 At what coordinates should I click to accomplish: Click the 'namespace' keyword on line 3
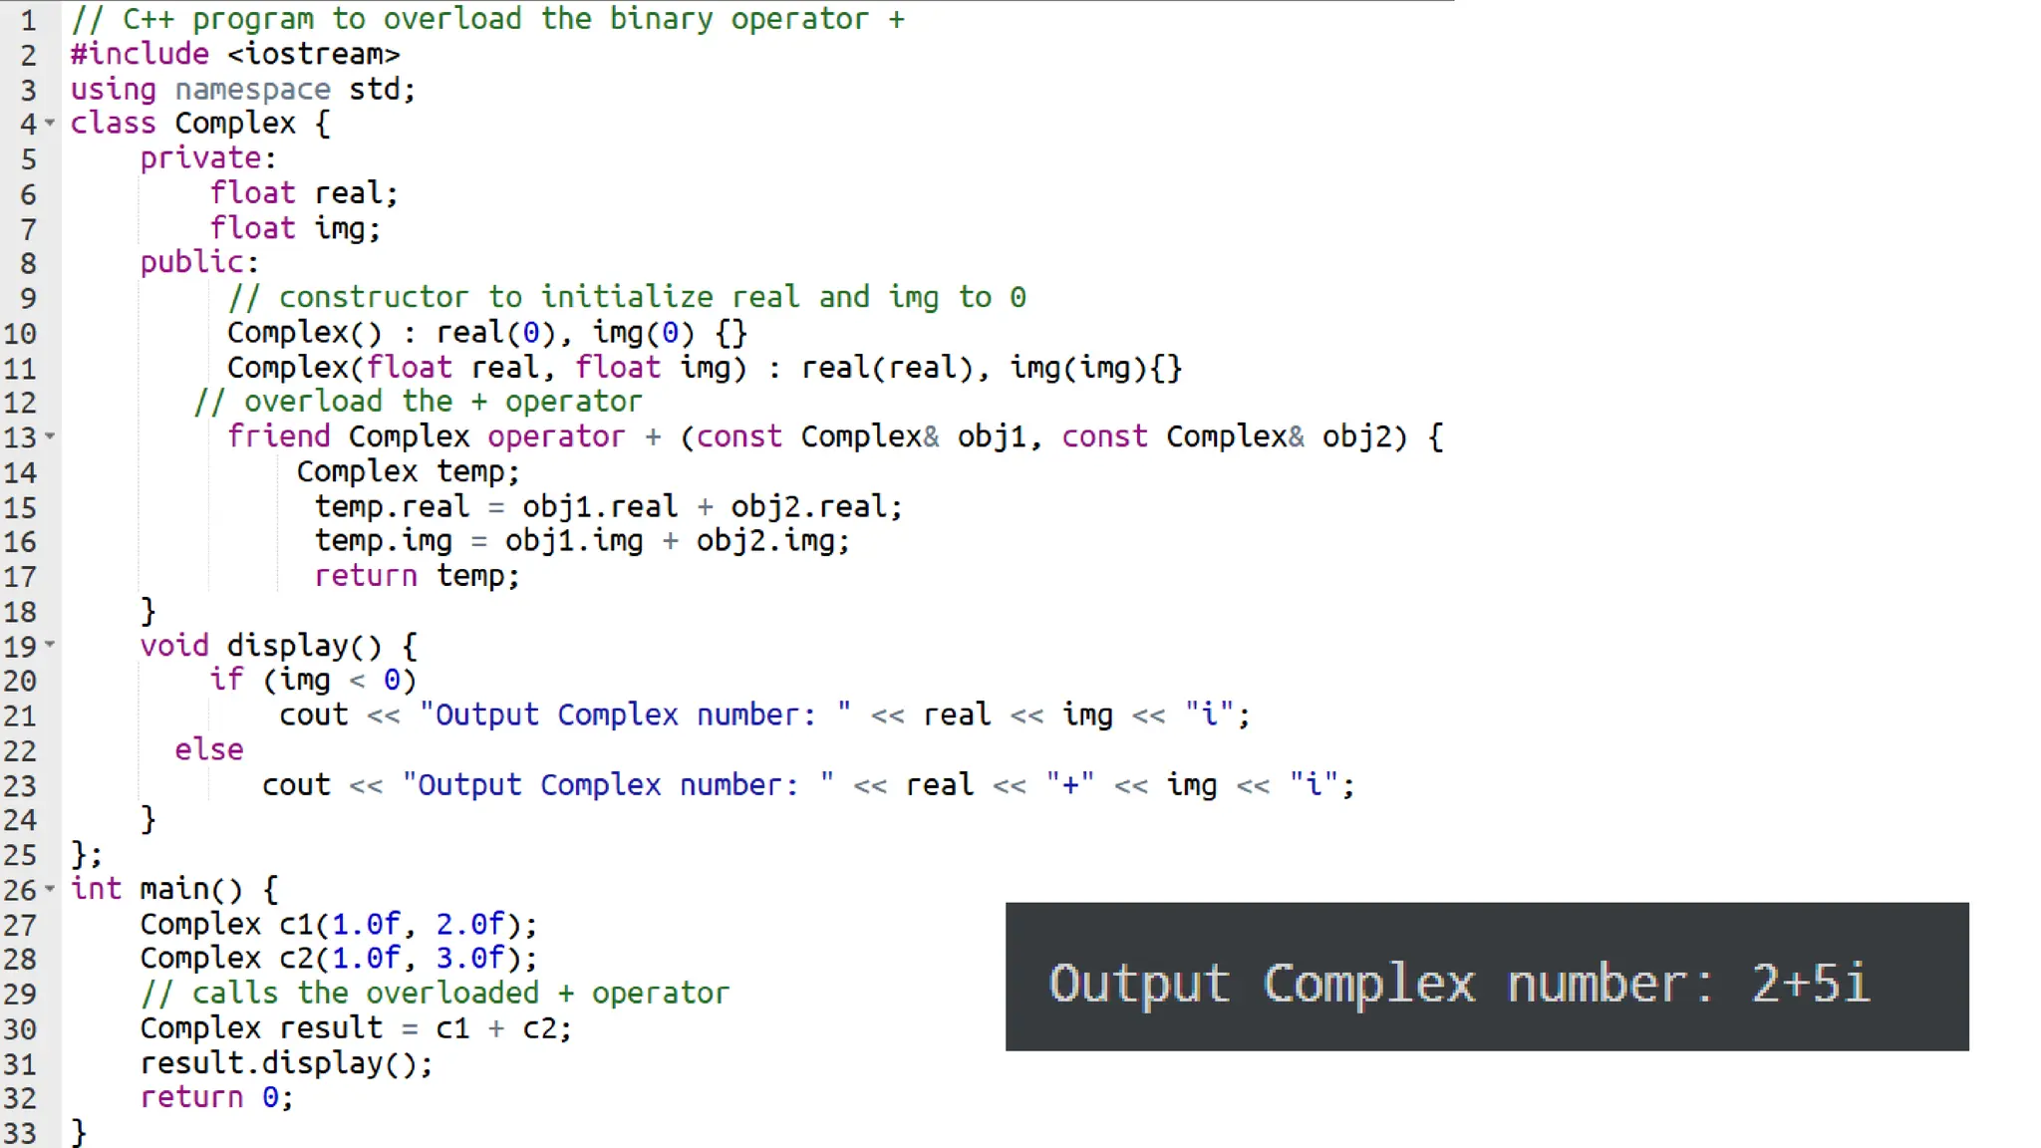(252, 90)
